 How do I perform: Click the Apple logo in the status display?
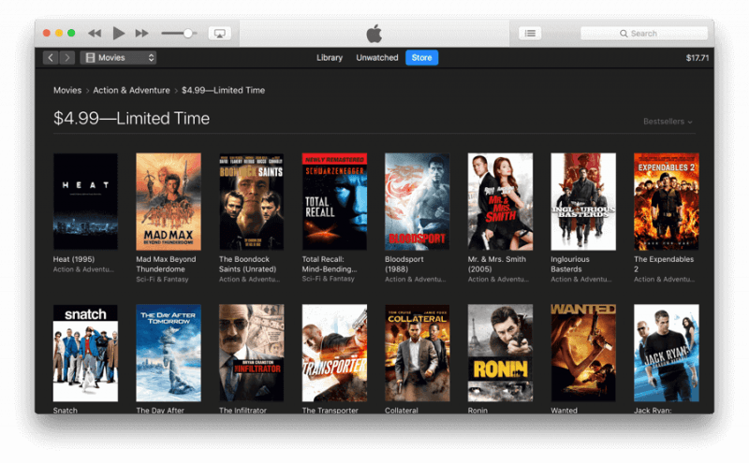374,34
